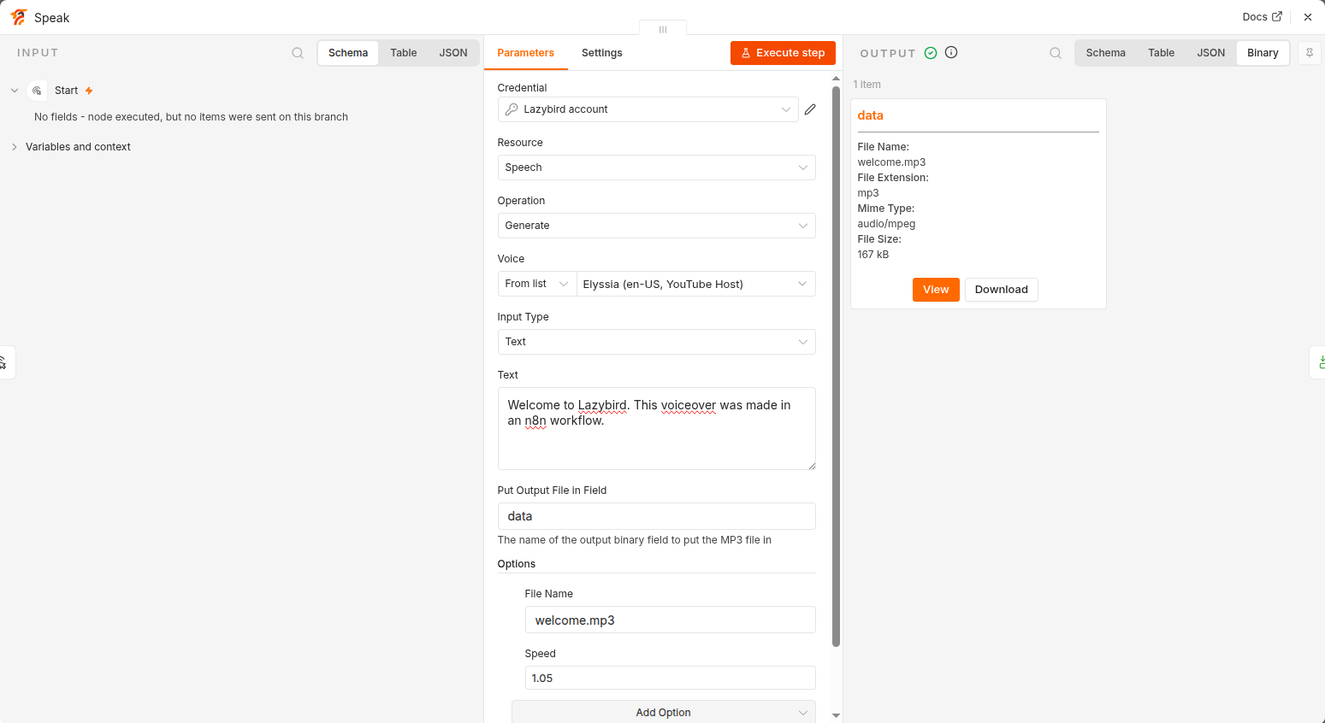The width and height of the screenshot is (1325, 723).
Task: Click the green success checkmark icon
Action: 931,53
